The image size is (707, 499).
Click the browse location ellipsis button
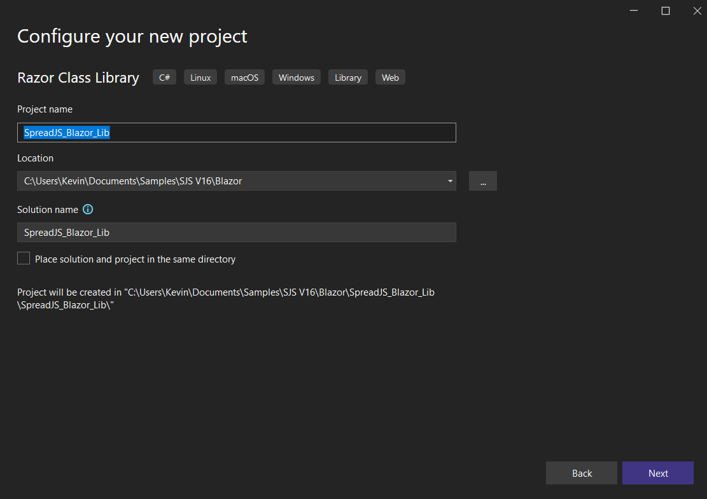point(483,181)
